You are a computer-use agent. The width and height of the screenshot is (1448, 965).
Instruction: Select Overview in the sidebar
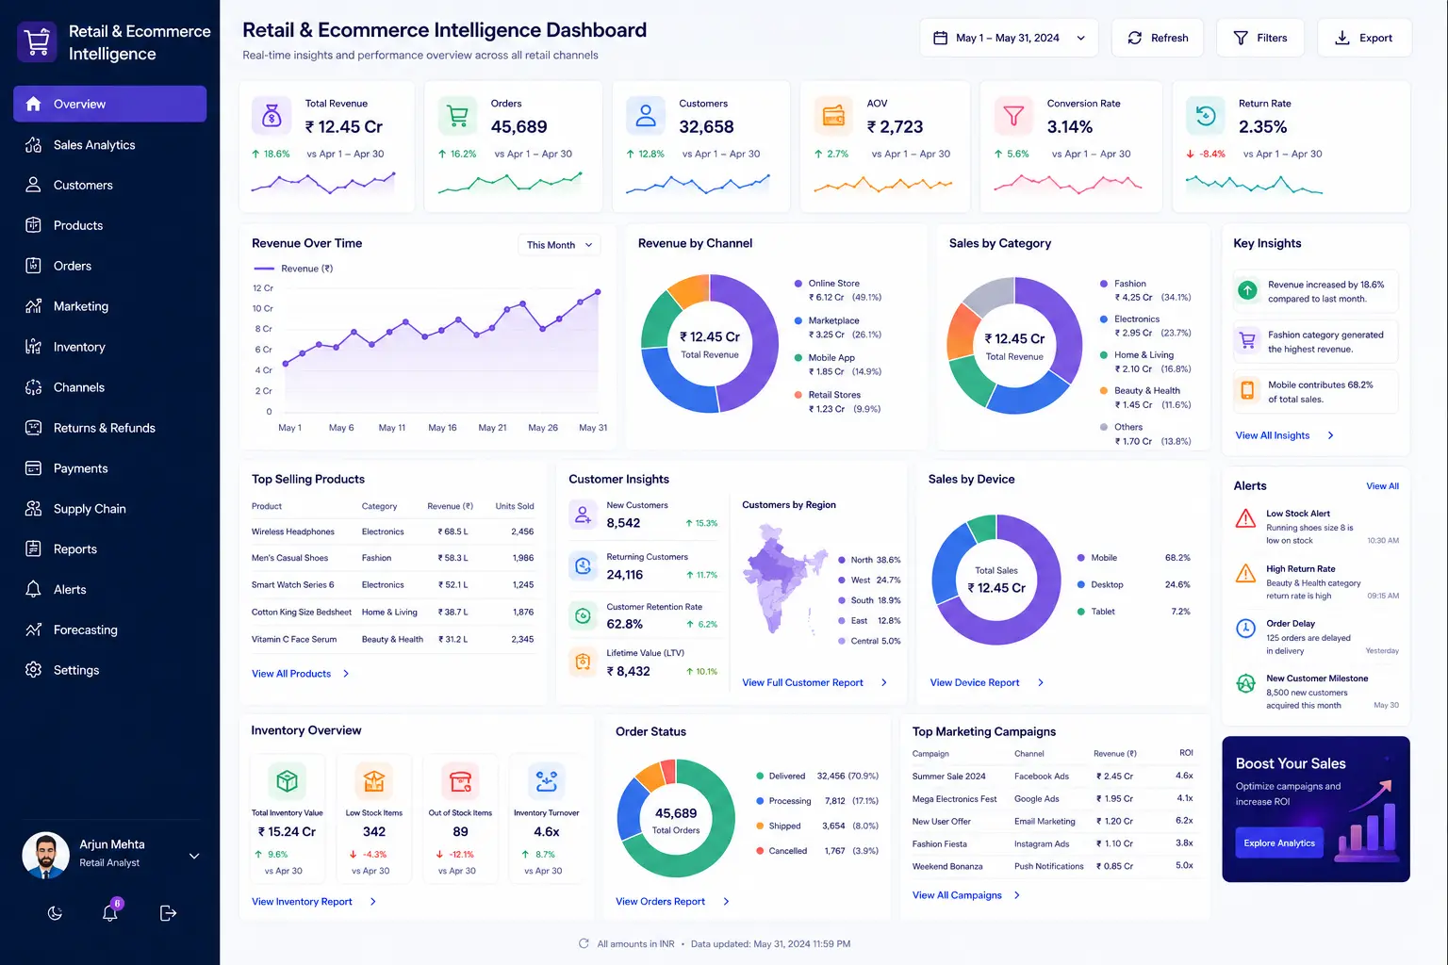click(x=109, y=104)
